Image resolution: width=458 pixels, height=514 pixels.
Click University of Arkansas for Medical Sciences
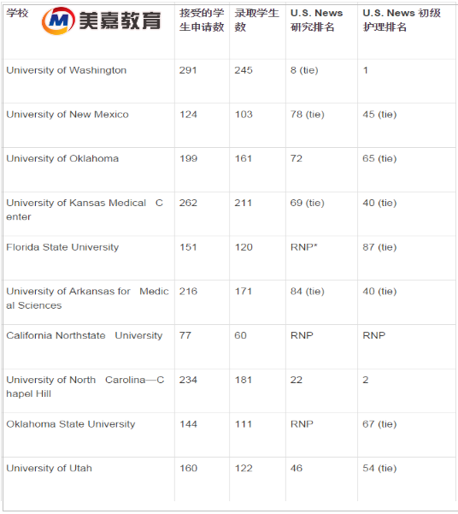point(87,298)
